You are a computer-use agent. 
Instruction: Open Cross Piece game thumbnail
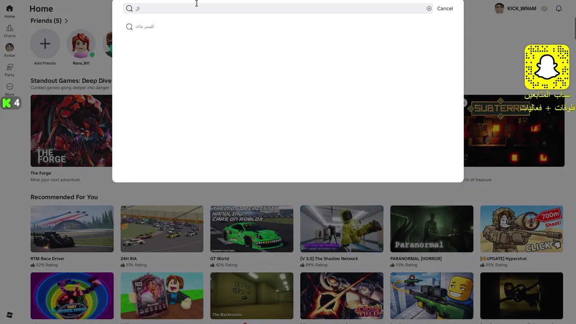[342, 296]
